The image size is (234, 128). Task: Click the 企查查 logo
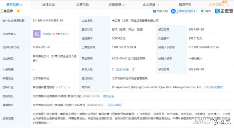tap(224, 11)
